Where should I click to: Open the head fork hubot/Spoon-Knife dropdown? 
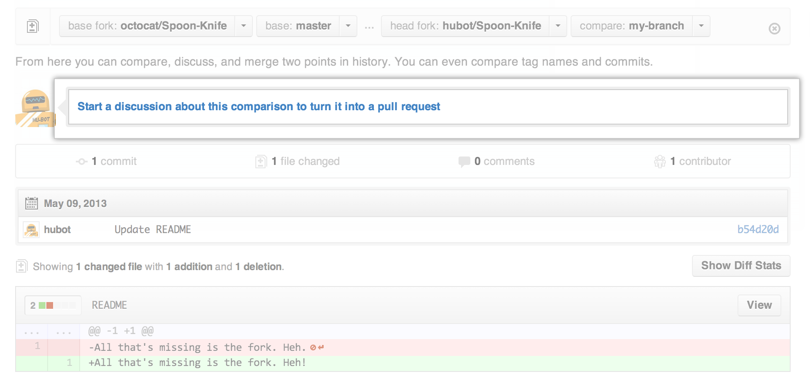click(x=473, y=26)
